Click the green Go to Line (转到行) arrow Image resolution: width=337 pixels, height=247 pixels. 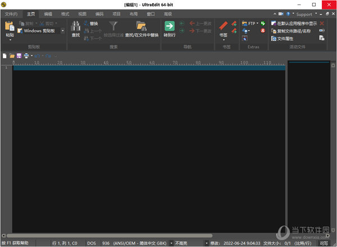(170, 26)
